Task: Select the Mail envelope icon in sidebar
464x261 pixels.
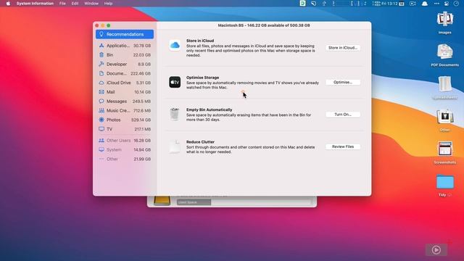Action: 101,92
